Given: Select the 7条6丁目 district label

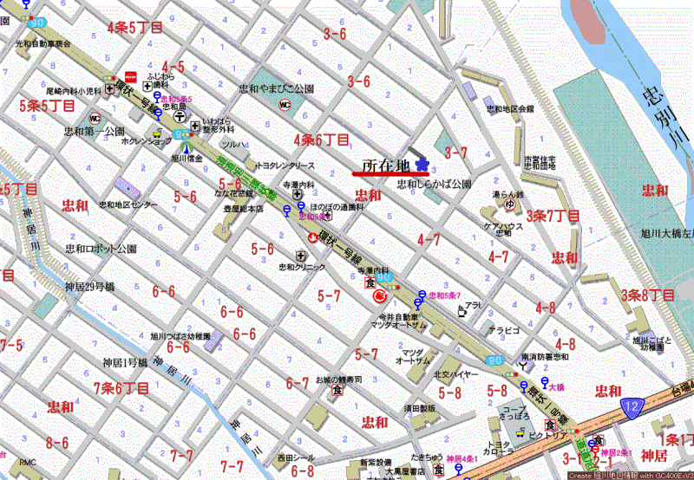Looking at the screenshot, I should point(121,388).
